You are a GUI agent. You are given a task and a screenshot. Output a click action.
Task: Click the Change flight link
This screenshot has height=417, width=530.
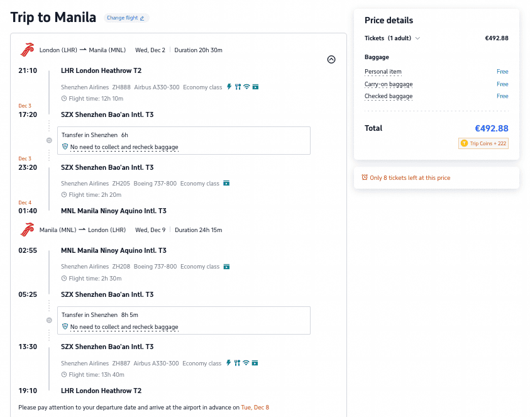126,18
